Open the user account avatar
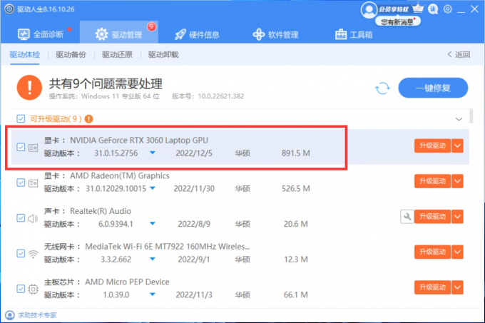The image size is (485, 323). tap(369, 10)
